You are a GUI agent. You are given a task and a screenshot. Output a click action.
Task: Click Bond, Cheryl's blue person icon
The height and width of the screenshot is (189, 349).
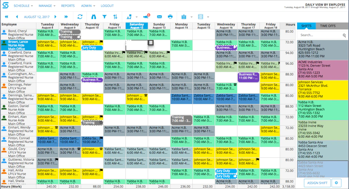(4, 32)
